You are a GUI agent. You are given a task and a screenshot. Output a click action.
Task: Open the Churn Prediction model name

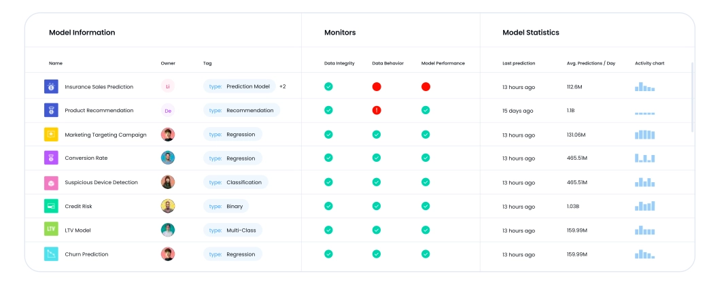coord(86,254)
